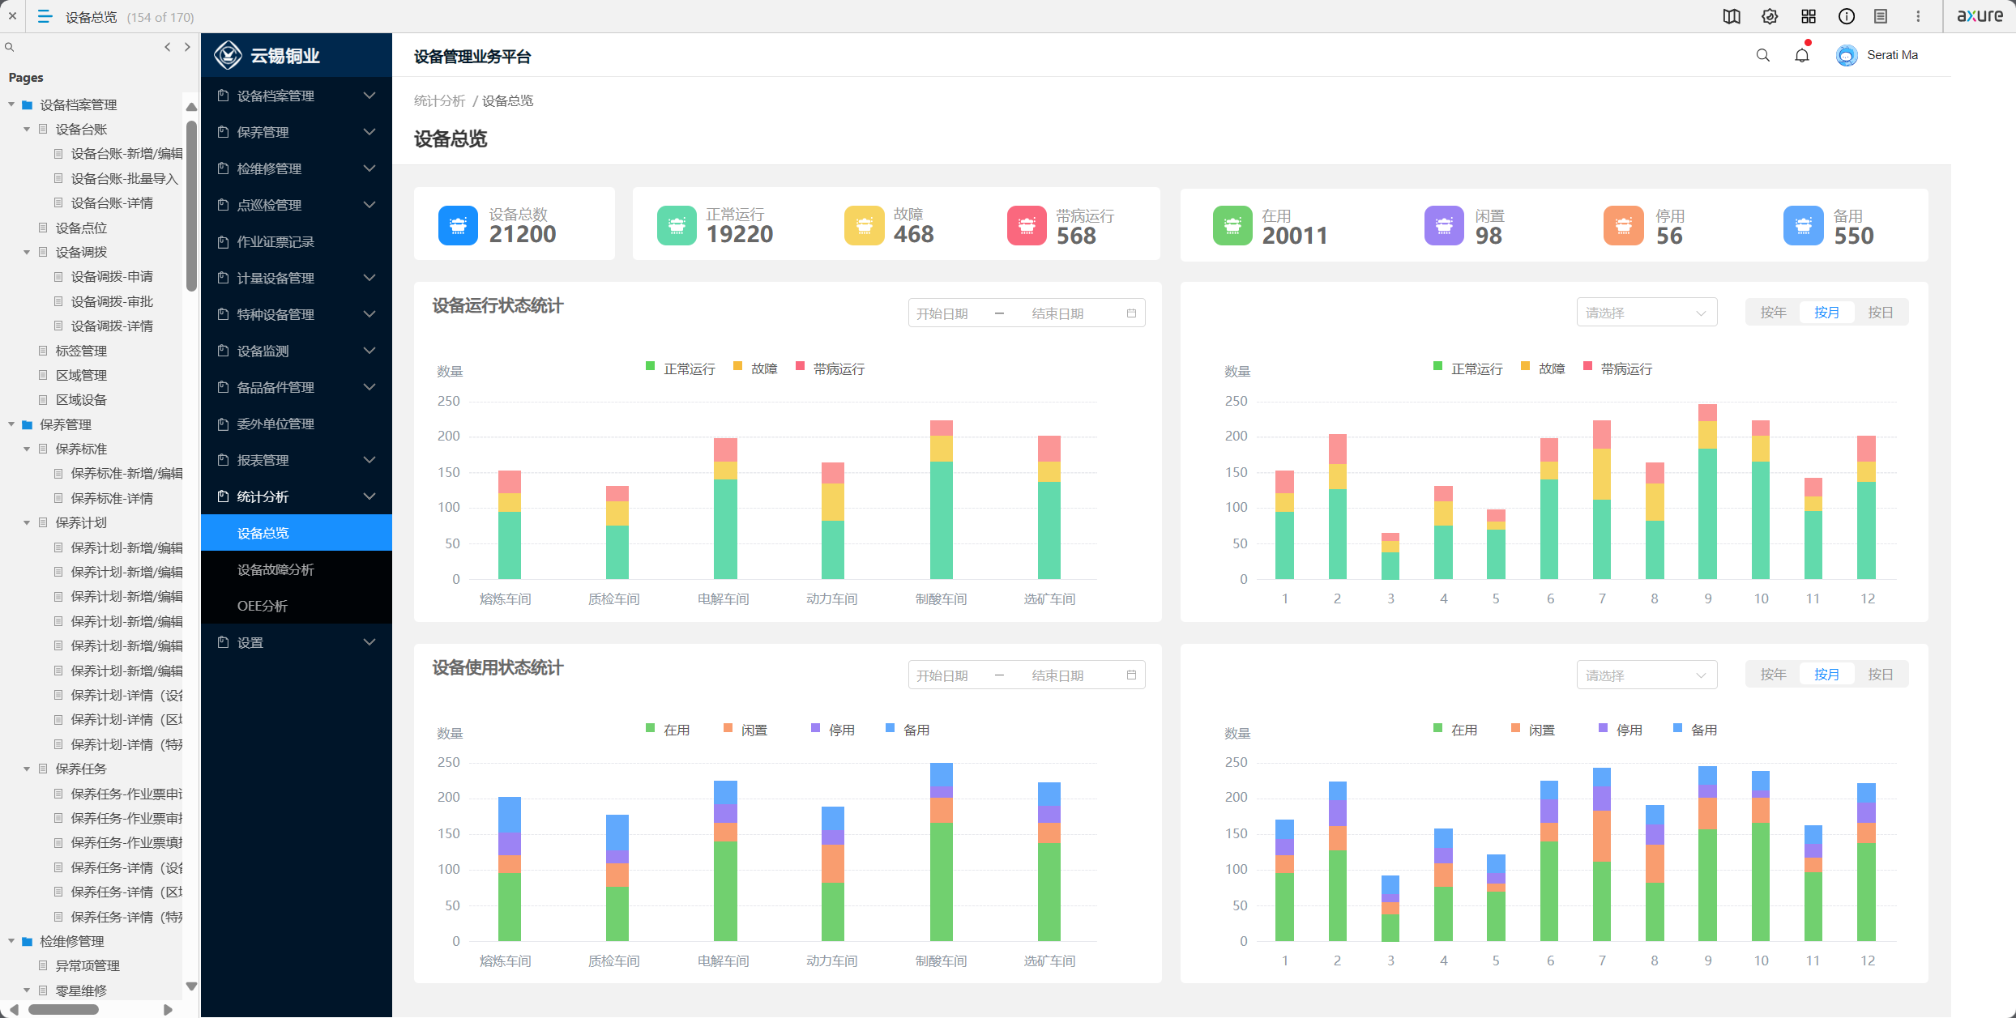Switch running-status chart to 按年

pos(1773,313)
